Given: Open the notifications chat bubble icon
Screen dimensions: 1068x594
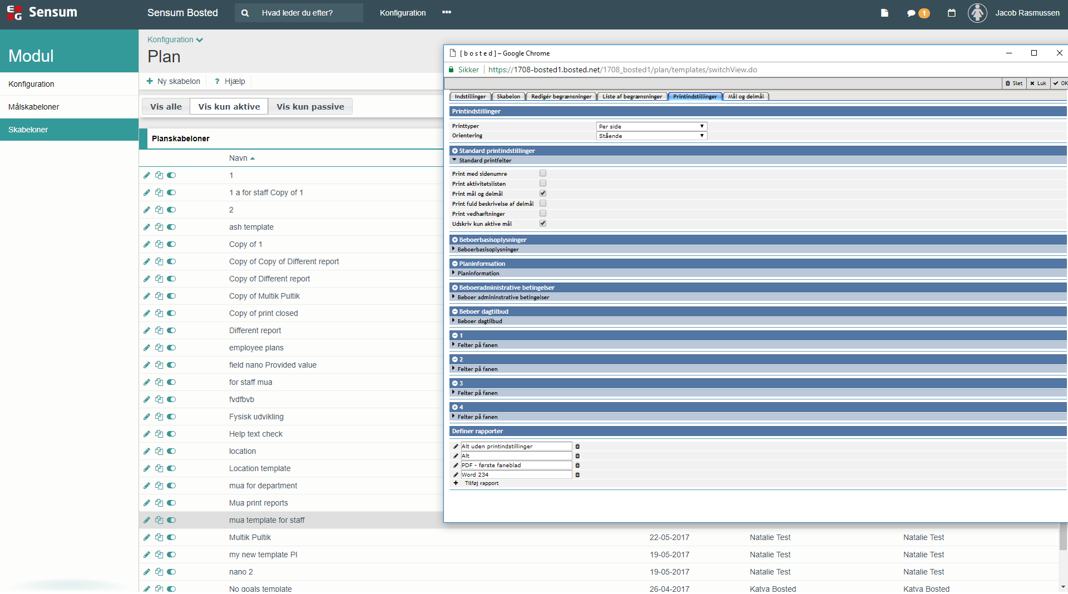Looking at the screenshot, I should [911, 13].
